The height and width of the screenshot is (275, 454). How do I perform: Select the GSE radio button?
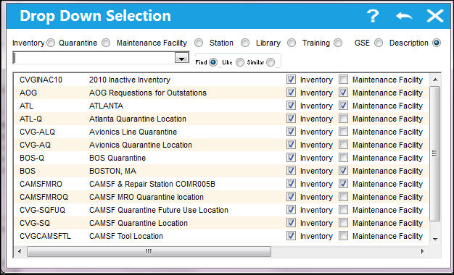379,43
